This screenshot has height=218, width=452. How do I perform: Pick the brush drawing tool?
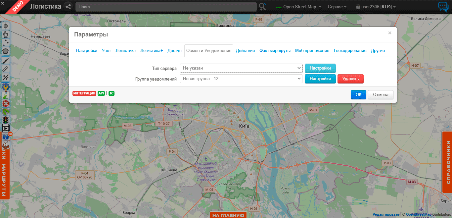6,60
